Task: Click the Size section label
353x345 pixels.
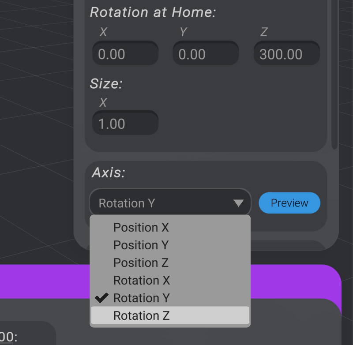Action: tap(106, 83)
